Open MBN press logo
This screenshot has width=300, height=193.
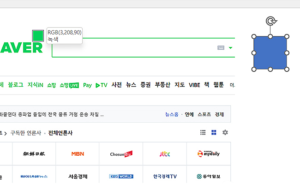tap(78, 154)
